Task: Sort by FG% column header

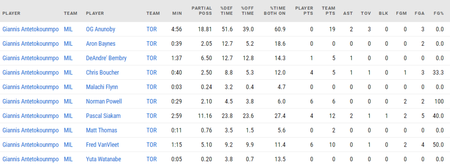Action: pyautogui.click(x=439, y=13)
